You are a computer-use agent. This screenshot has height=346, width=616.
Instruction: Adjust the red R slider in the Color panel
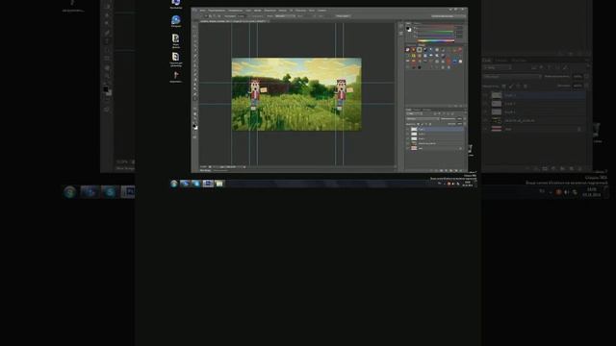pos(435,28)
